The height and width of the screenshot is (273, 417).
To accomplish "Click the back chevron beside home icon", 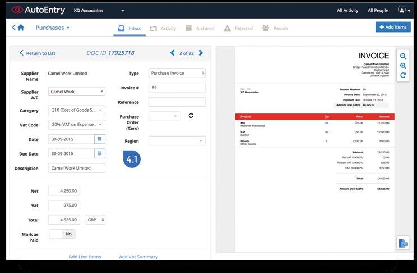I will (x=14, y=27).
